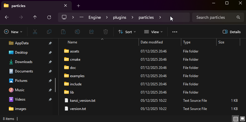Screen dimensions: 246x122
Task: Go back using the back arrow
Action: tap(7, 17)
